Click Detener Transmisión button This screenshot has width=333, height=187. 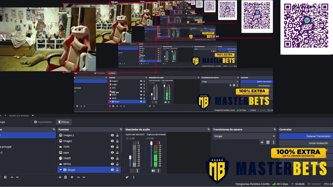[306, 136]
